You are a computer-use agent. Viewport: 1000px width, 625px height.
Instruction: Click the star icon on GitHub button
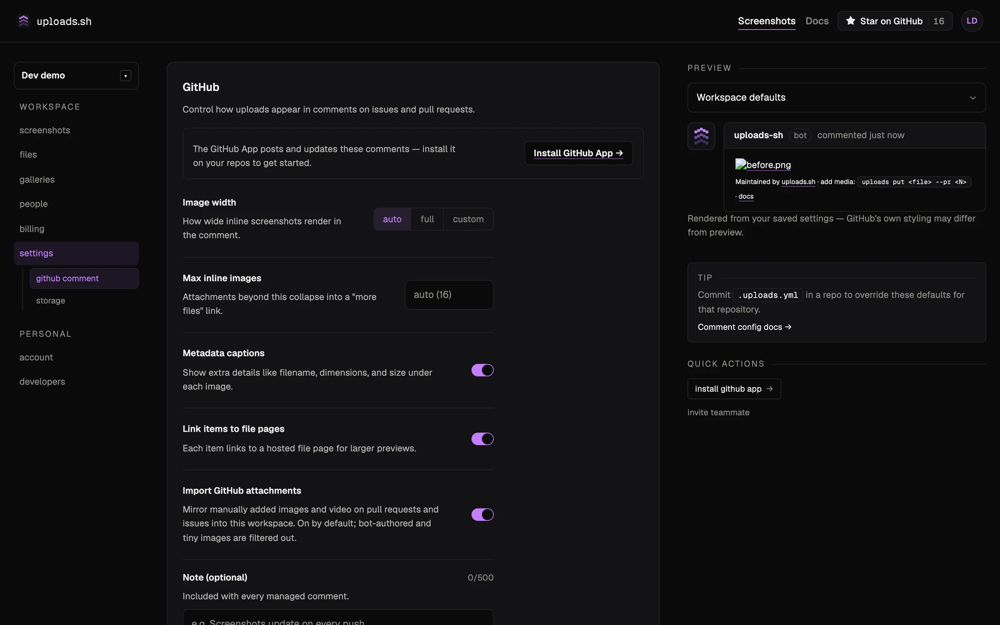coord(850,21)
